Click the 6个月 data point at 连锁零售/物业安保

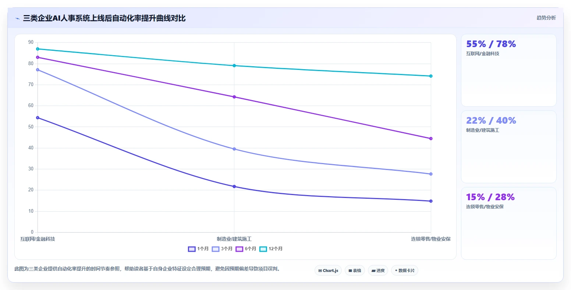(431, 139)
